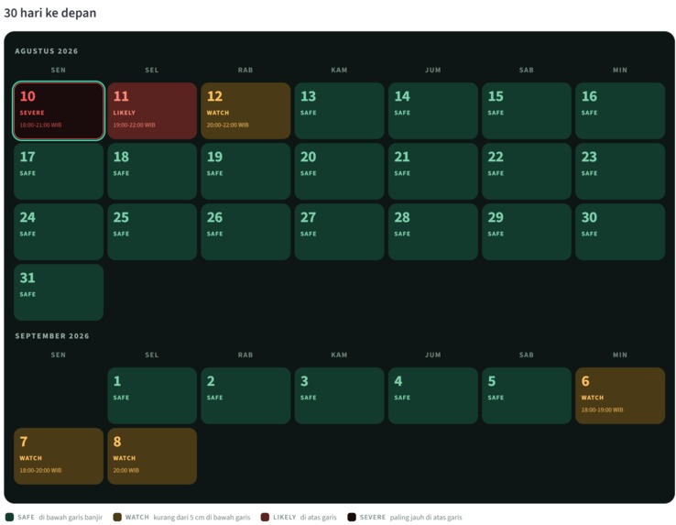676x525 pixels.
Task: Click the August 18 day cell
Action: [x=152, y=171]
